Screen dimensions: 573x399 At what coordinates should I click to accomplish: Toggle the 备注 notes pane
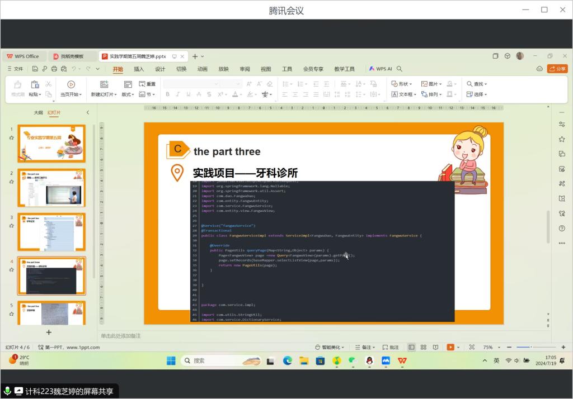(364, 347)
